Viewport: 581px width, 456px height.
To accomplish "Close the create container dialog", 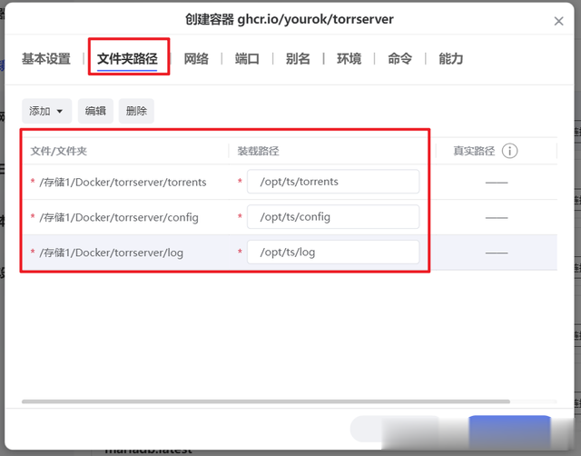I will click(x=558, y=21).
